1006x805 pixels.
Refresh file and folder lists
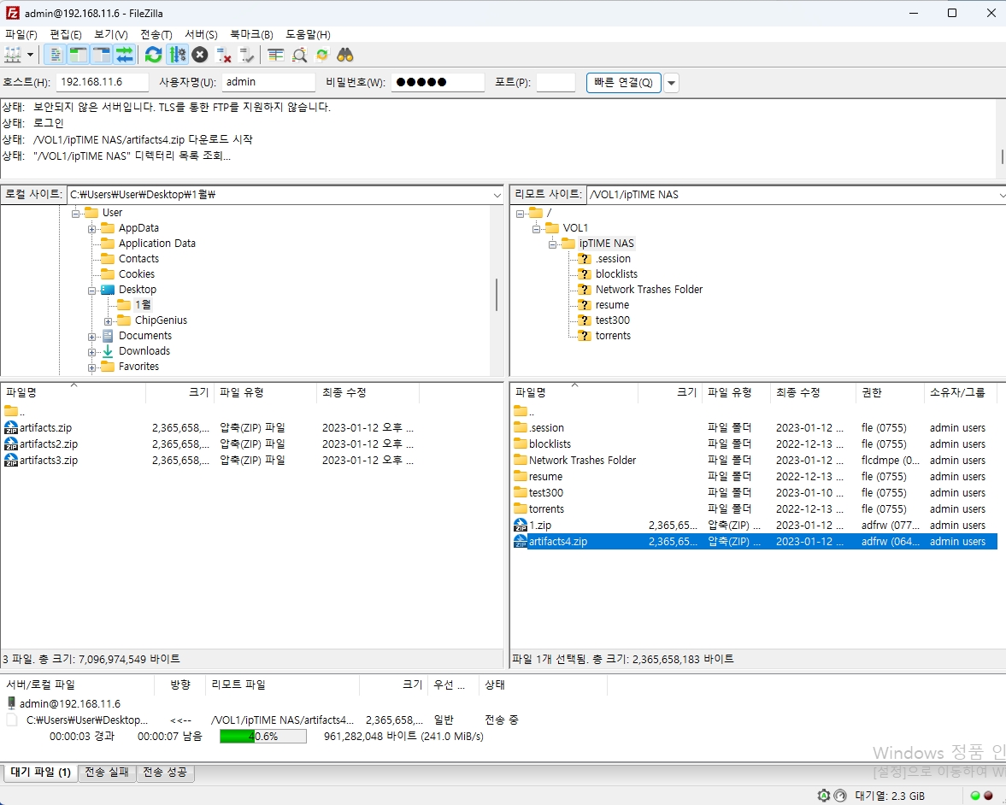(x=153, y=56)
